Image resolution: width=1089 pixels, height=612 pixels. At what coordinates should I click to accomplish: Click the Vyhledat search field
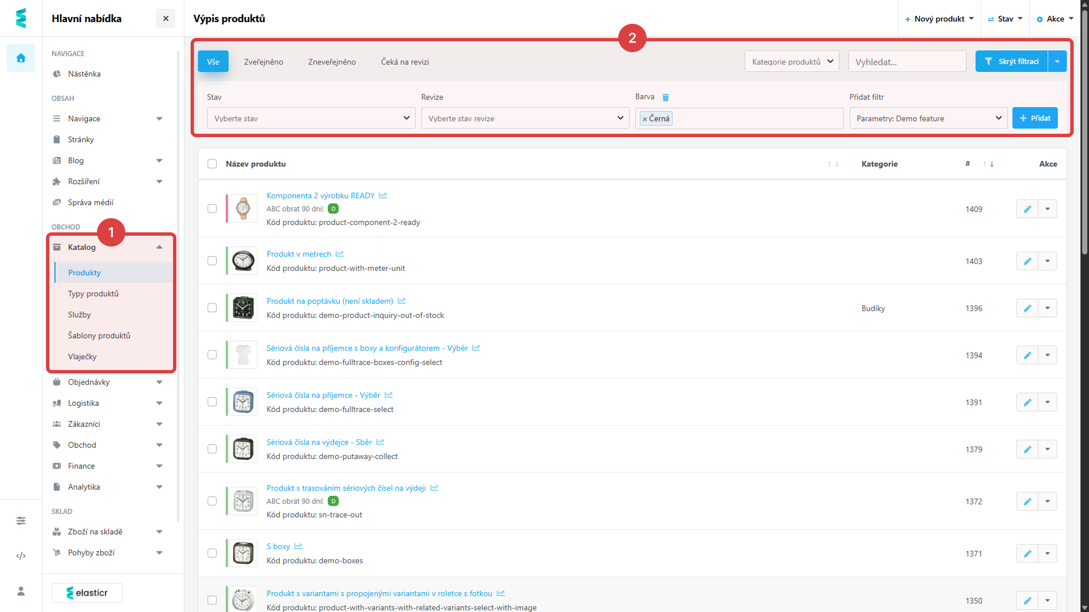(906, 62)
